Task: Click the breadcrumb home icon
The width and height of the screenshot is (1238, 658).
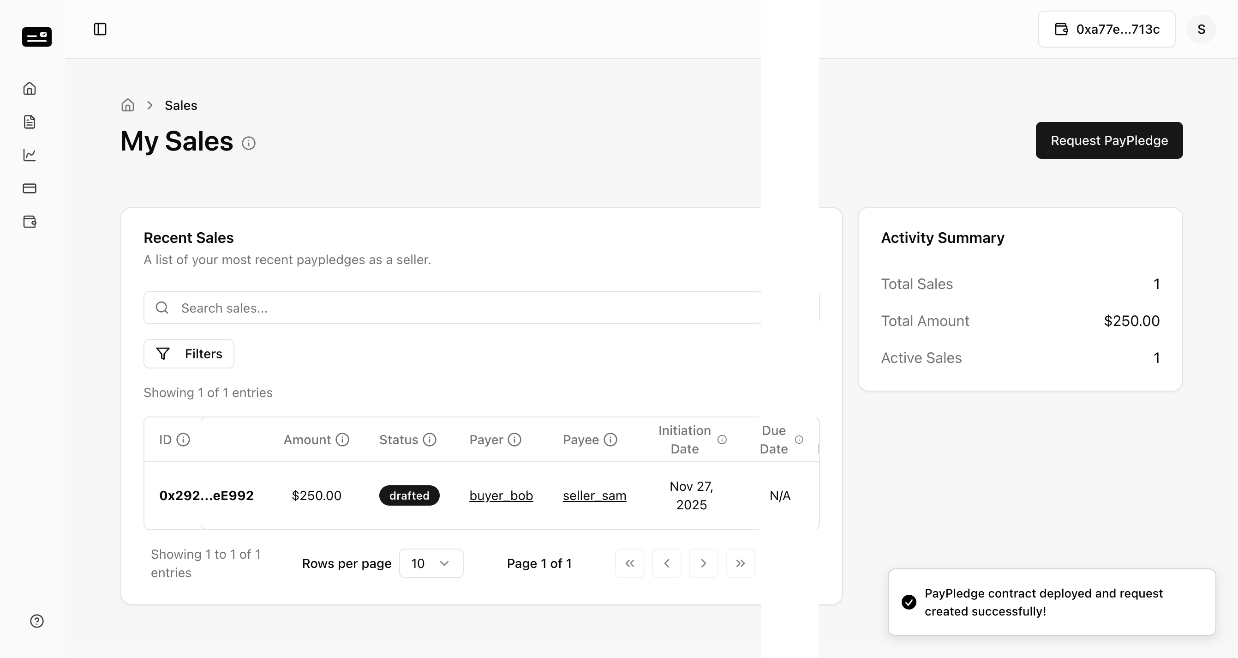Action: (128, 105)
